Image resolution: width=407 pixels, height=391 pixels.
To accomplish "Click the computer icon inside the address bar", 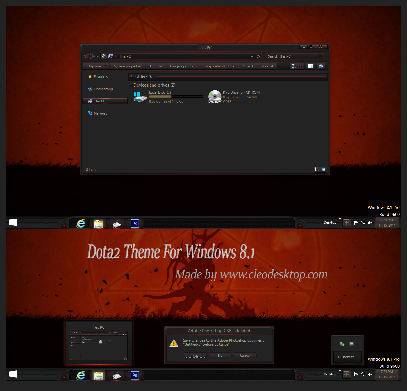I will (111, 56).
